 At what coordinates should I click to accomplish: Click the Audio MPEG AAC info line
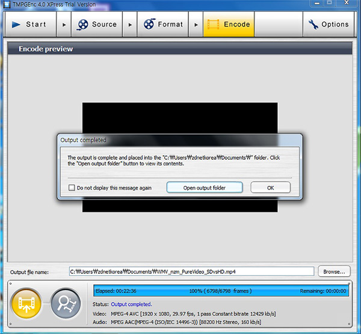point(177,322)
